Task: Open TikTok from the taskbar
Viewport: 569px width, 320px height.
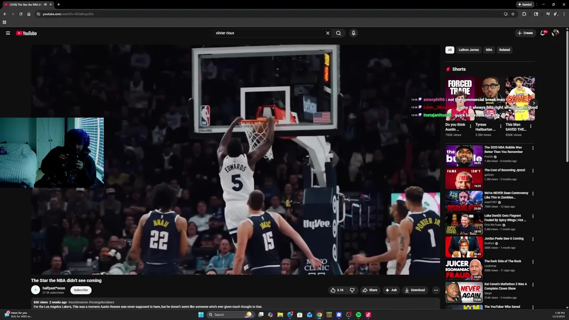Action: 368,315
